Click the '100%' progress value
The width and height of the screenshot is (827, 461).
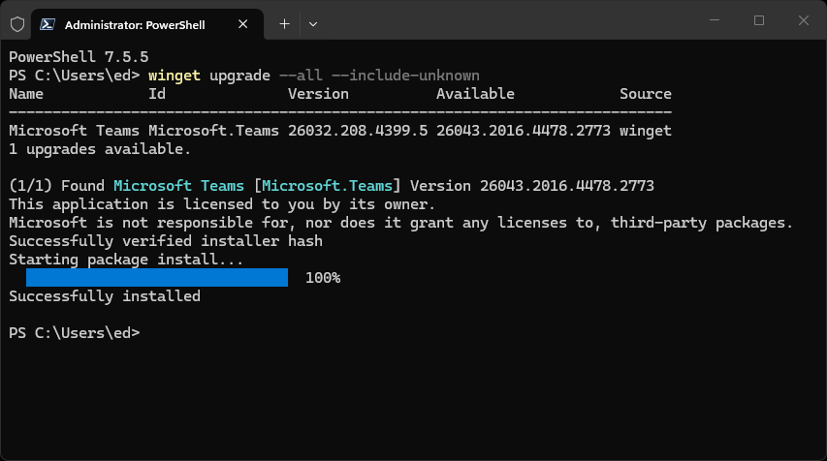(x=323, y=278)
